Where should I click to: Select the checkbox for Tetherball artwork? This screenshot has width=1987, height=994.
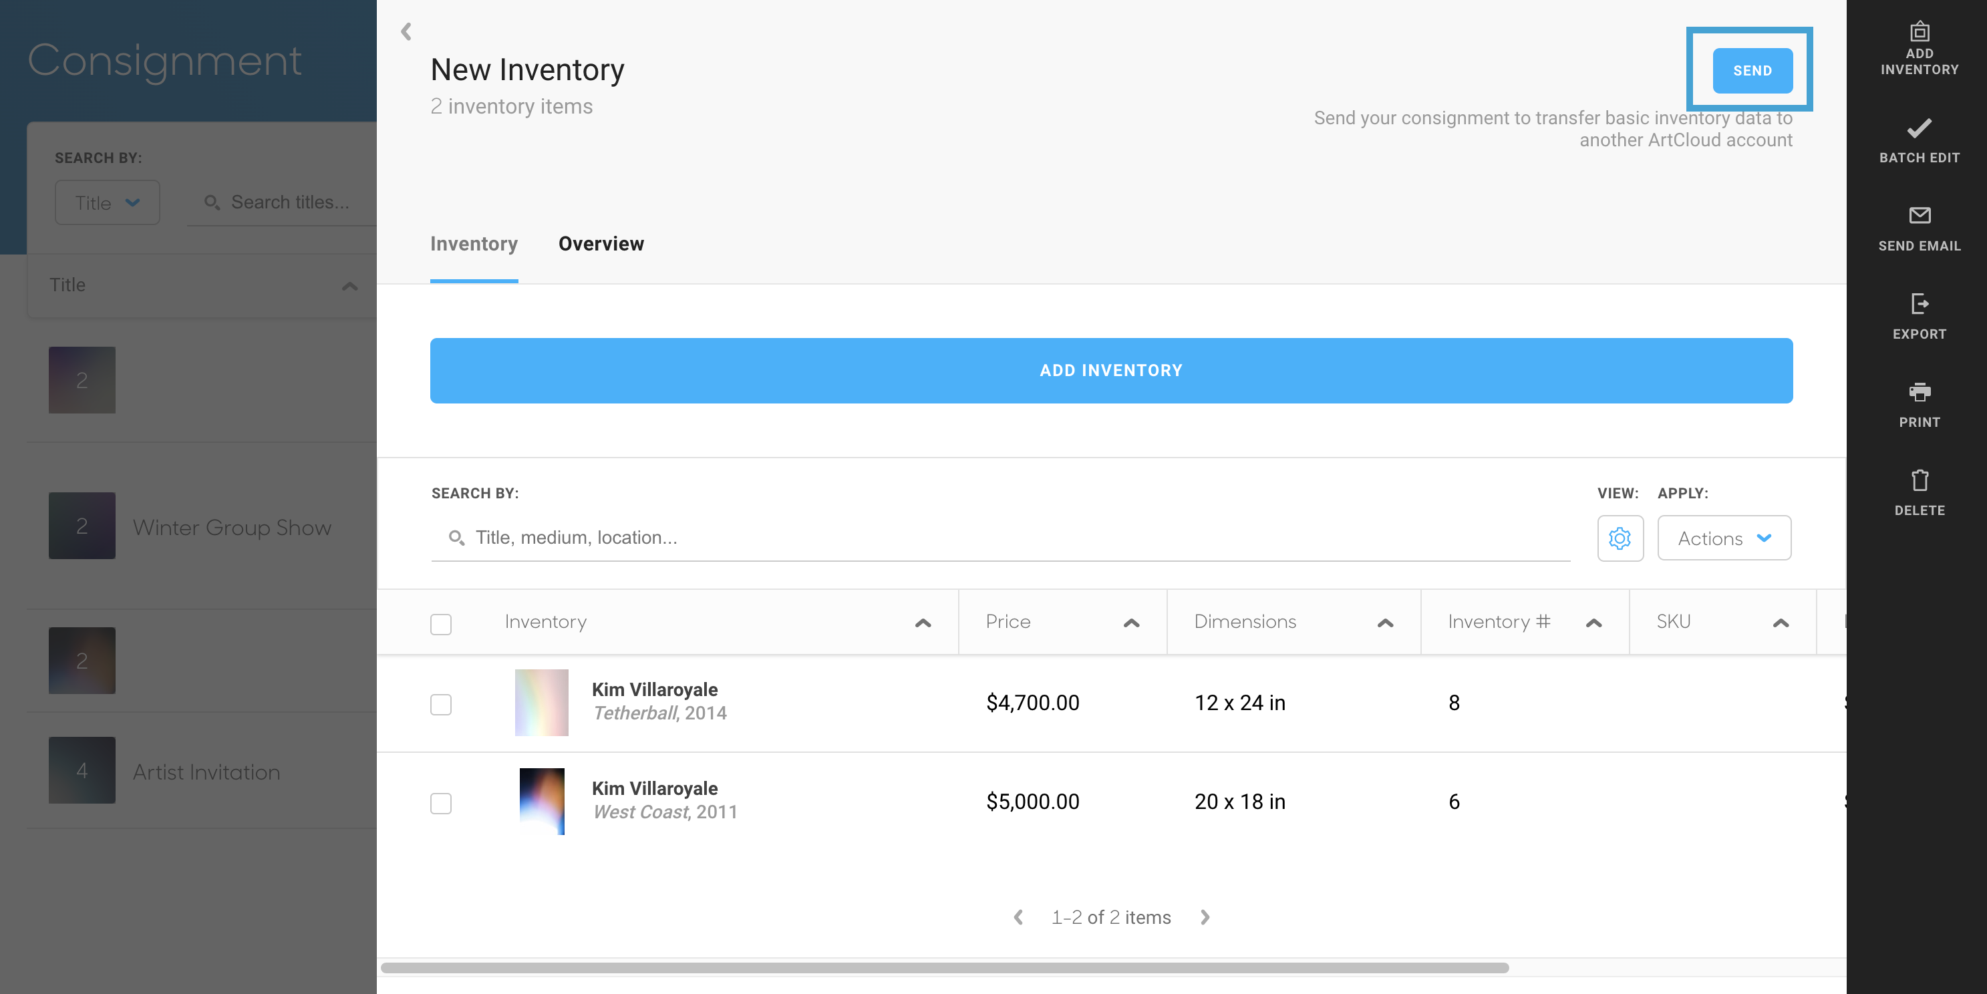(440, 703)
